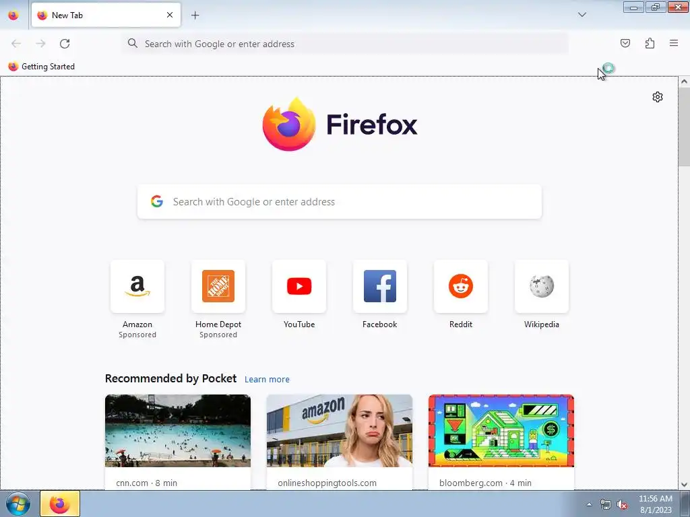Open a new tab with plus button
This screenshot has width=690, height=517.
[x=195, y=15]
